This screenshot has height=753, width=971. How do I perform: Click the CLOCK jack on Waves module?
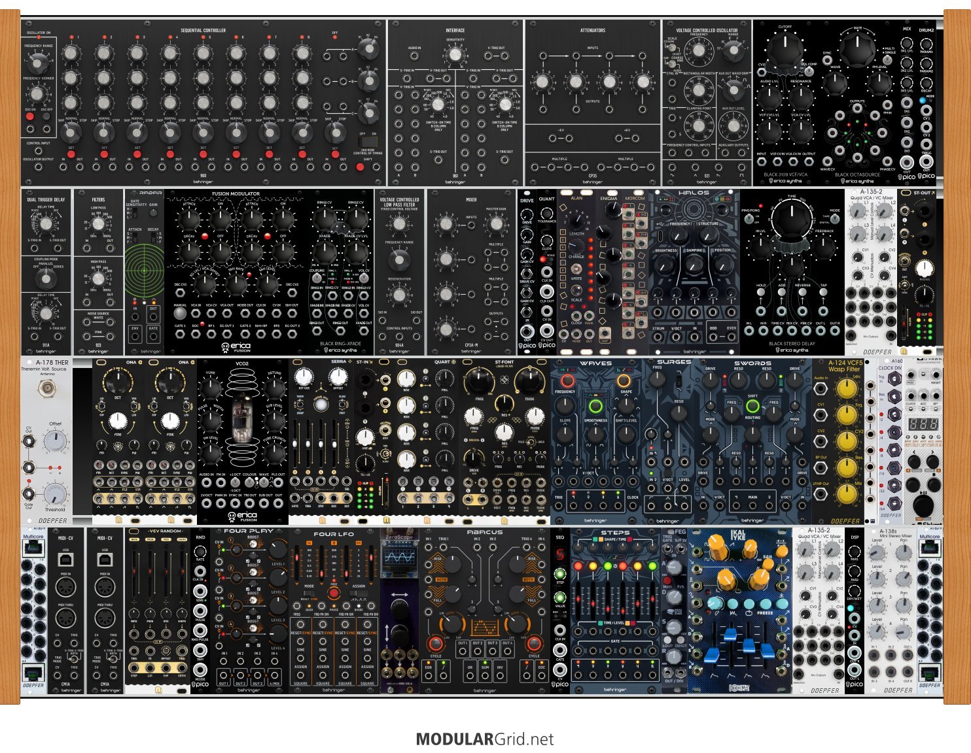[x=633, y=506]
